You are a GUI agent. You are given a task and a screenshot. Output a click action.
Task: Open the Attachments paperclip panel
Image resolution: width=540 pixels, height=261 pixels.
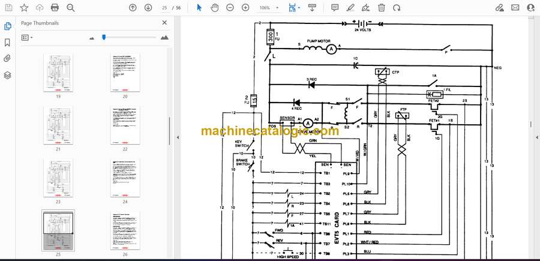click(x=8, y=59)
